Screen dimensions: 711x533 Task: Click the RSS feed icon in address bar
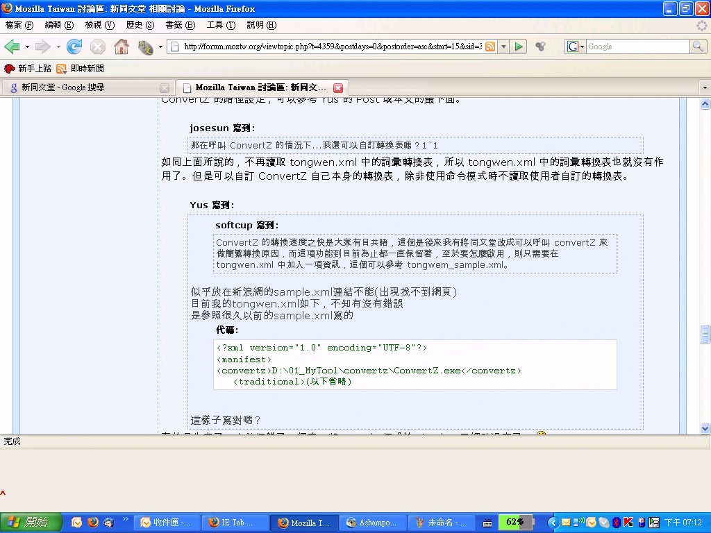click(x=490, y=46)
